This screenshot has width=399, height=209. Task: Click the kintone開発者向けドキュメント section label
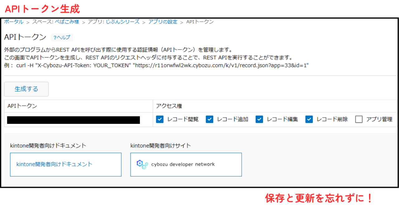[x=48, y=145]
